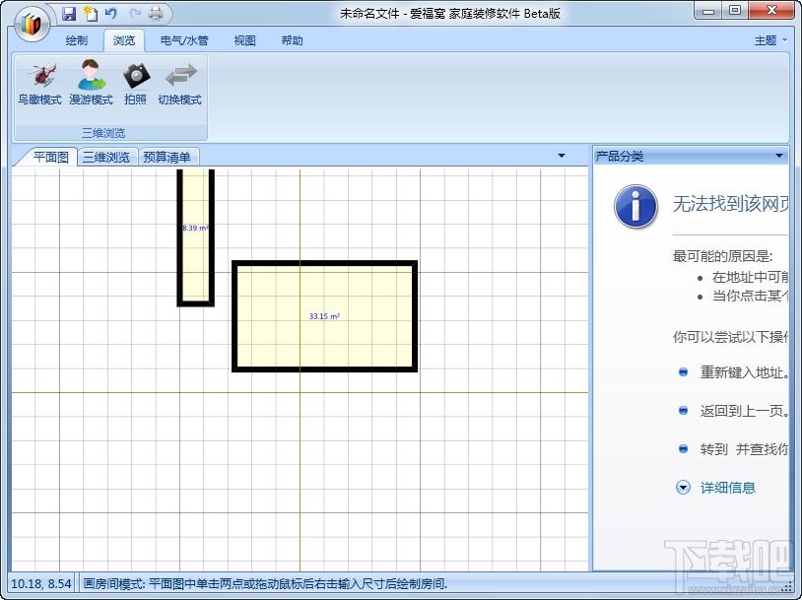This screenshot has height=600, width=802.
Task: Open the 电气/水管 ribbon tab
Action: coord(184,40)
